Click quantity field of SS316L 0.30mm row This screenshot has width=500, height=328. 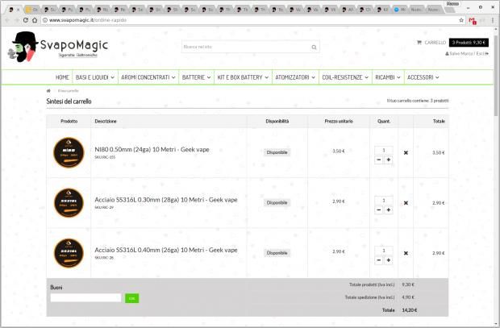pyautogui.click(x=384, y=201)
